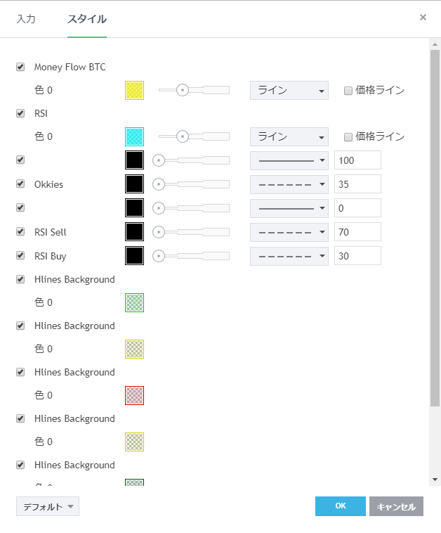Click the yellow Money Flow BTC color swatch
This screenshot has width=441, height=533.
point(134,90)
